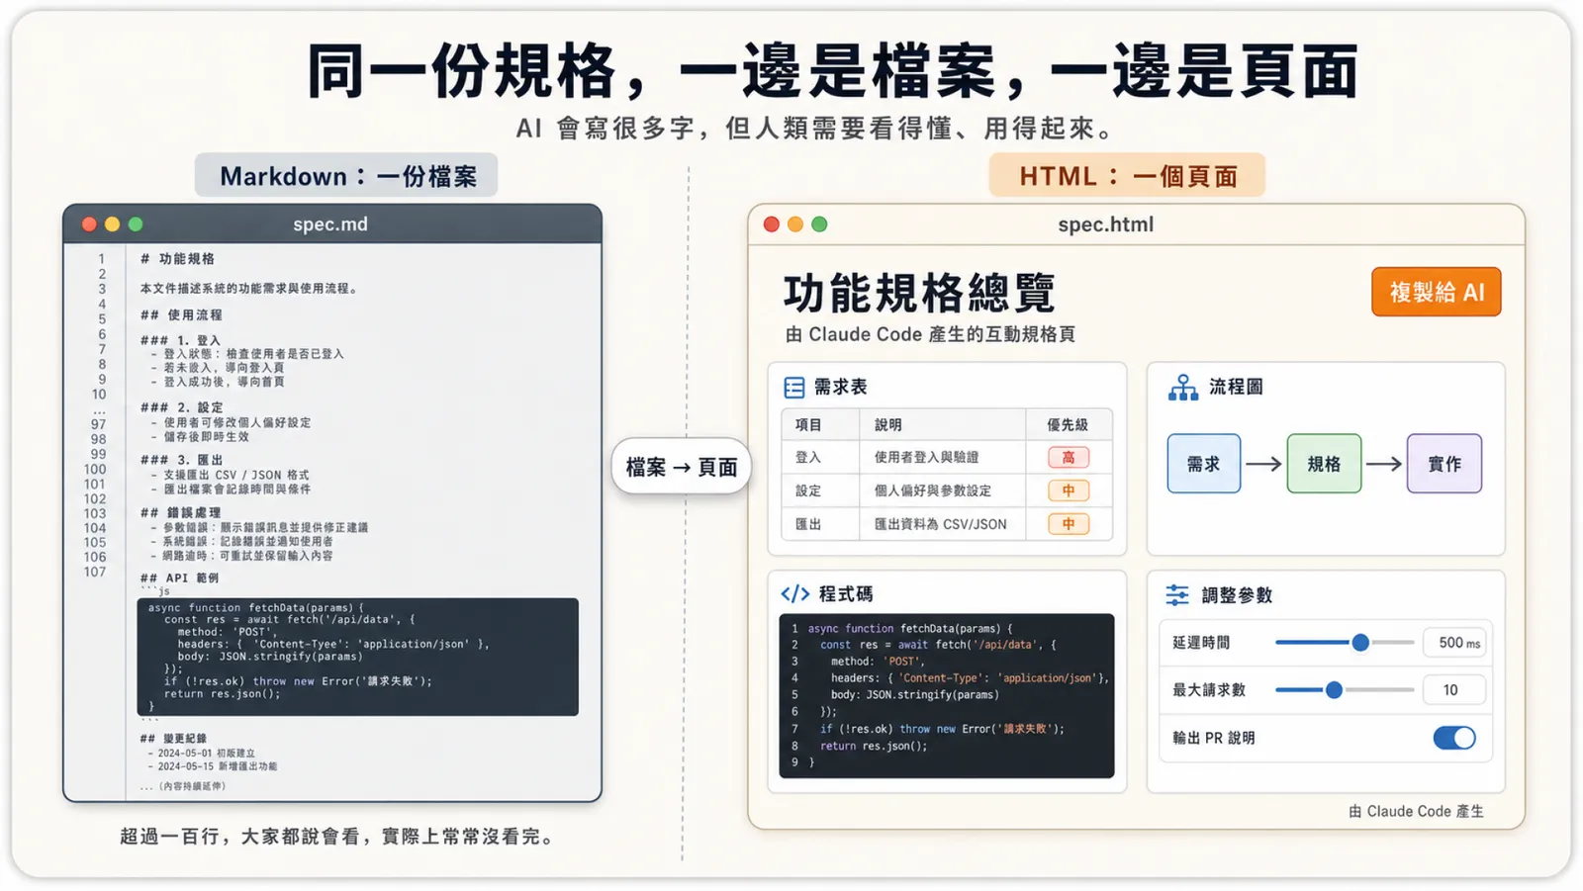Screen dimensions: 1583x891
Task: Click the 優先級 column header
Action: tap(1068, 425)
